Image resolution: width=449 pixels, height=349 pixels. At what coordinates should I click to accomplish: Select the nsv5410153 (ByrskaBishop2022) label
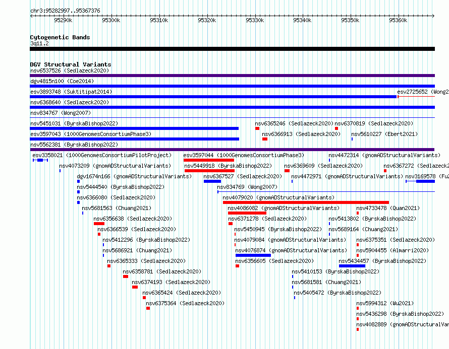tap(335, 271)
